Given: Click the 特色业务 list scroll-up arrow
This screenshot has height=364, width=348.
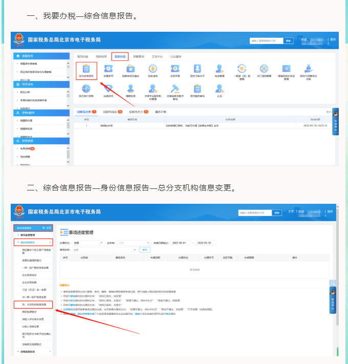Looking at the screenshot, I should coord(68,92).
